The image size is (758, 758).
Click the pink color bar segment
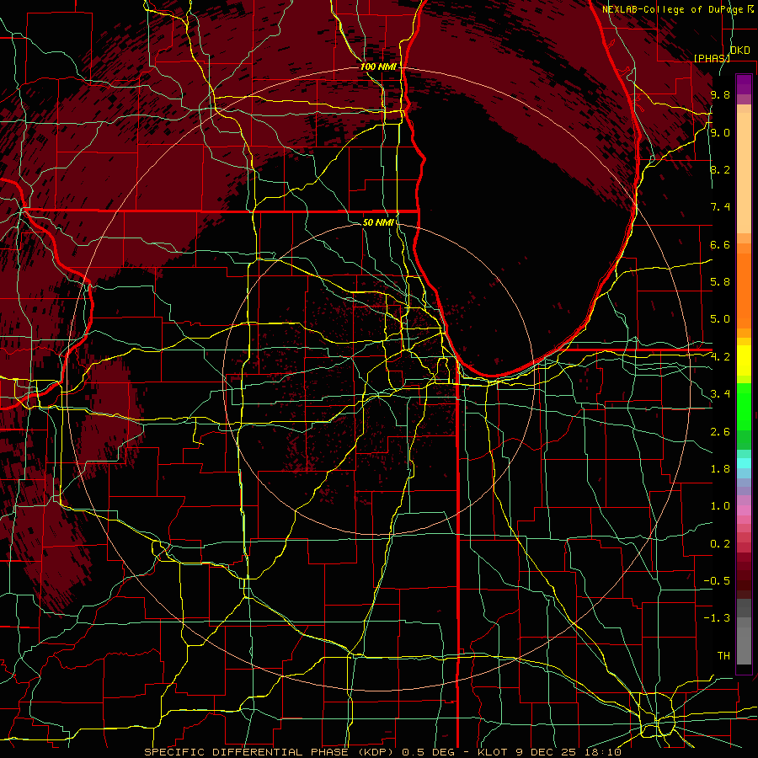744,510
